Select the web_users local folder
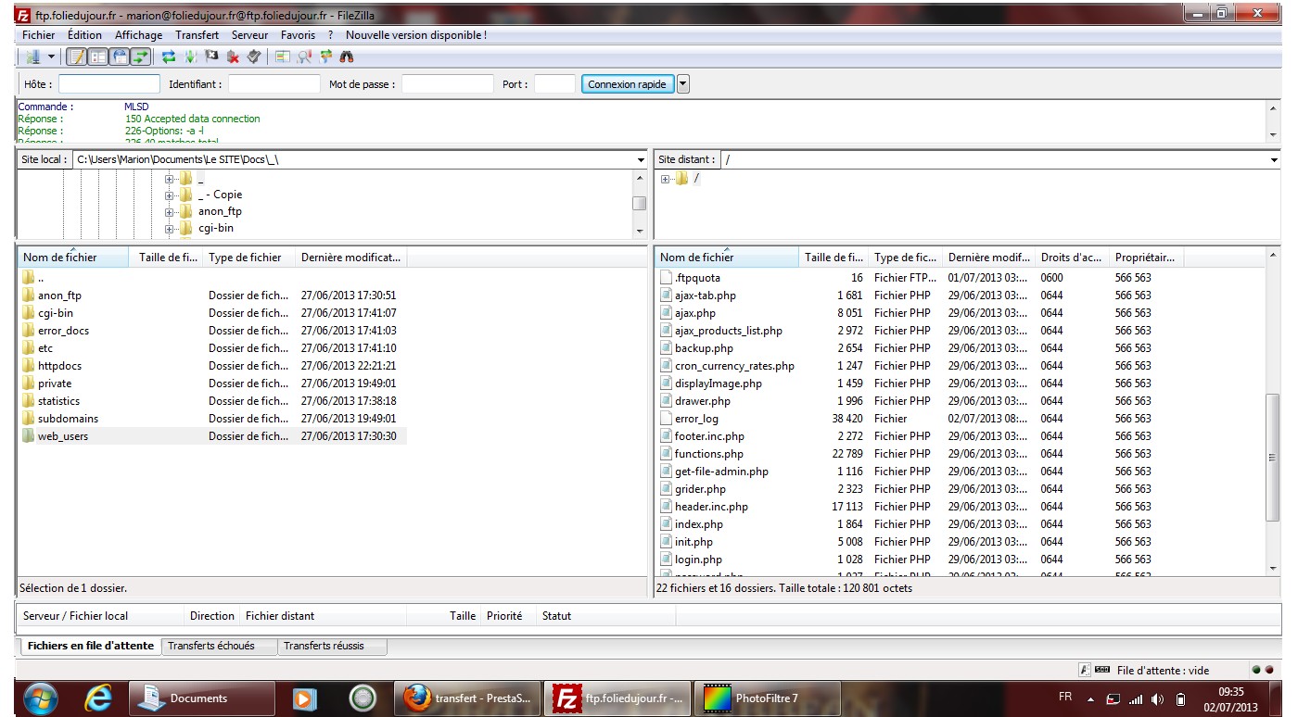Screen dimensions: 1298x717 pyautogui.click(x=211, y=436)
